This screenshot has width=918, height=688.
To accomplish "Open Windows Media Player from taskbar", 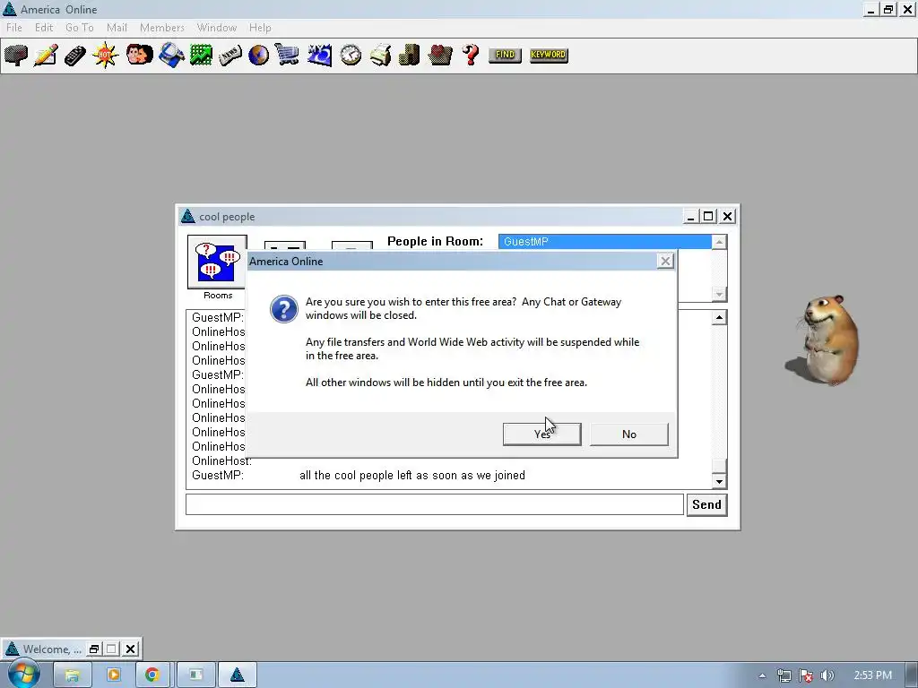I will 114,675.
